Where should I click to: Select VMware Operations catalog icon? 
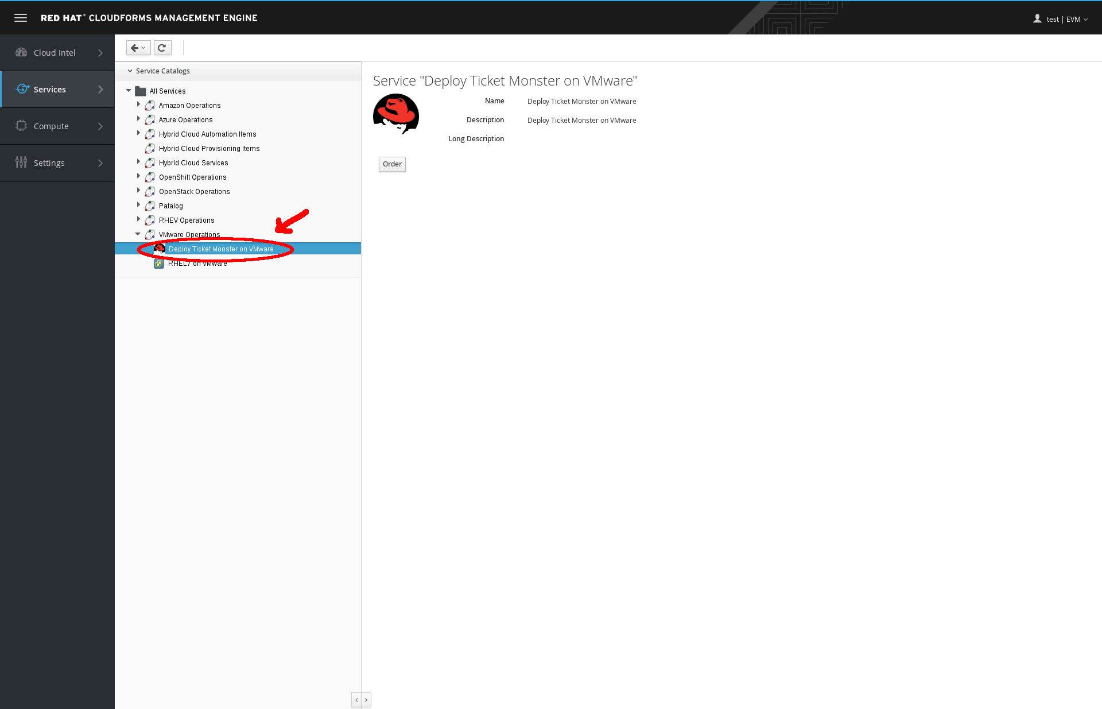click(x=150, y=235)
